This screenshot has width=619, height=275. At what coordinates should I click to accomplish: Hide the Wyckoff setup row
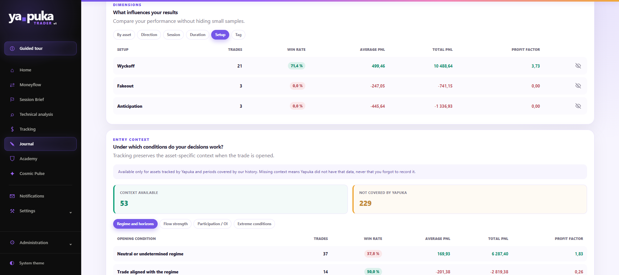[x=578, y=66]
